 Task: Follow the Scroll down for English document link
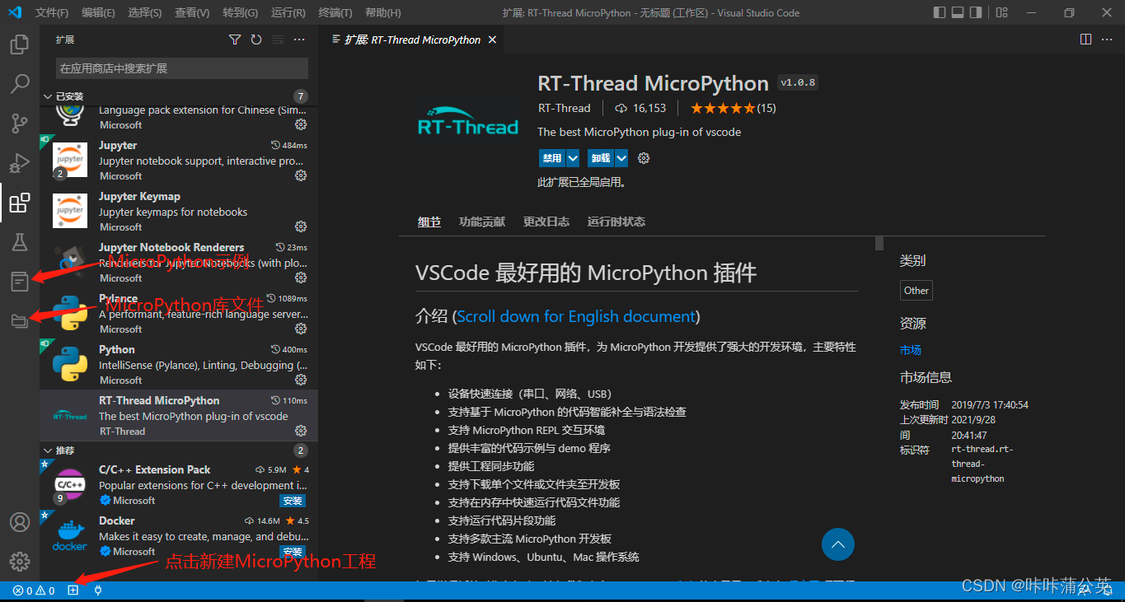click(576, 316)
